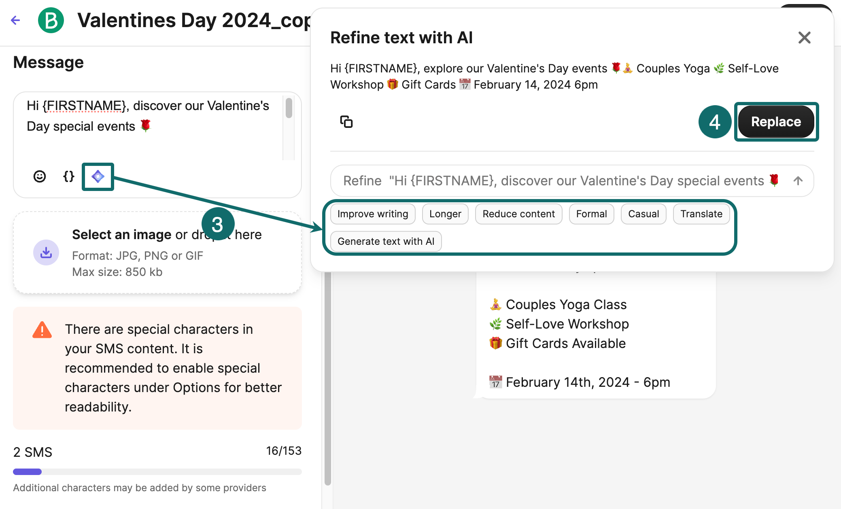The height and width of the screenshot is (509, 841).
Task: Submit refine prompt with up arrow
Action: coord(798,181)
